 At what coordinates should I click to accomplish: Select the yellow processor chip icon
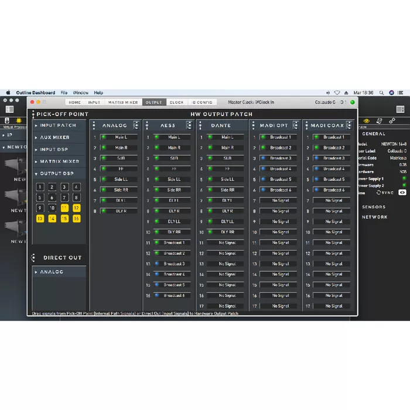[19, 121]
